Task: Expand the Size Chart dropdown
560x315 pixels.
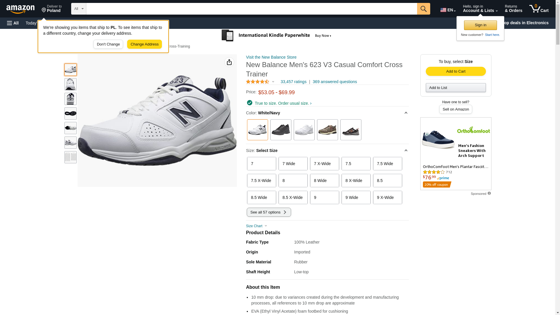Action: click(x=256, y=226)
